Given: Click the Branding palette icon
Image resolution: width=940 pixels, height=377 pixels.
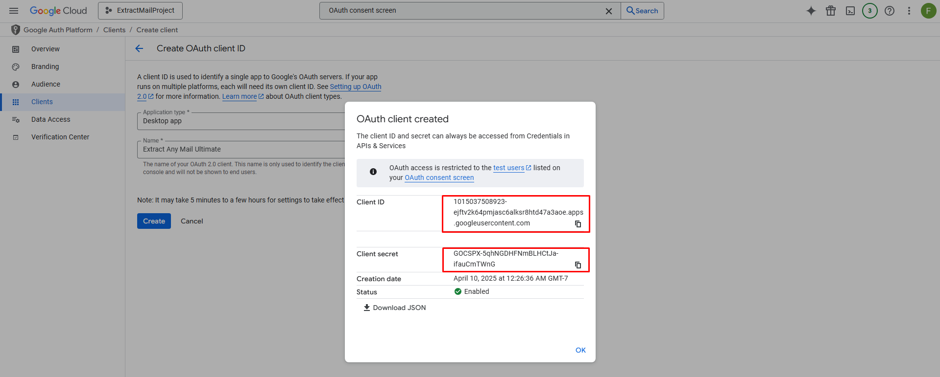Looking at the screenshot, I should pos(16,67).
